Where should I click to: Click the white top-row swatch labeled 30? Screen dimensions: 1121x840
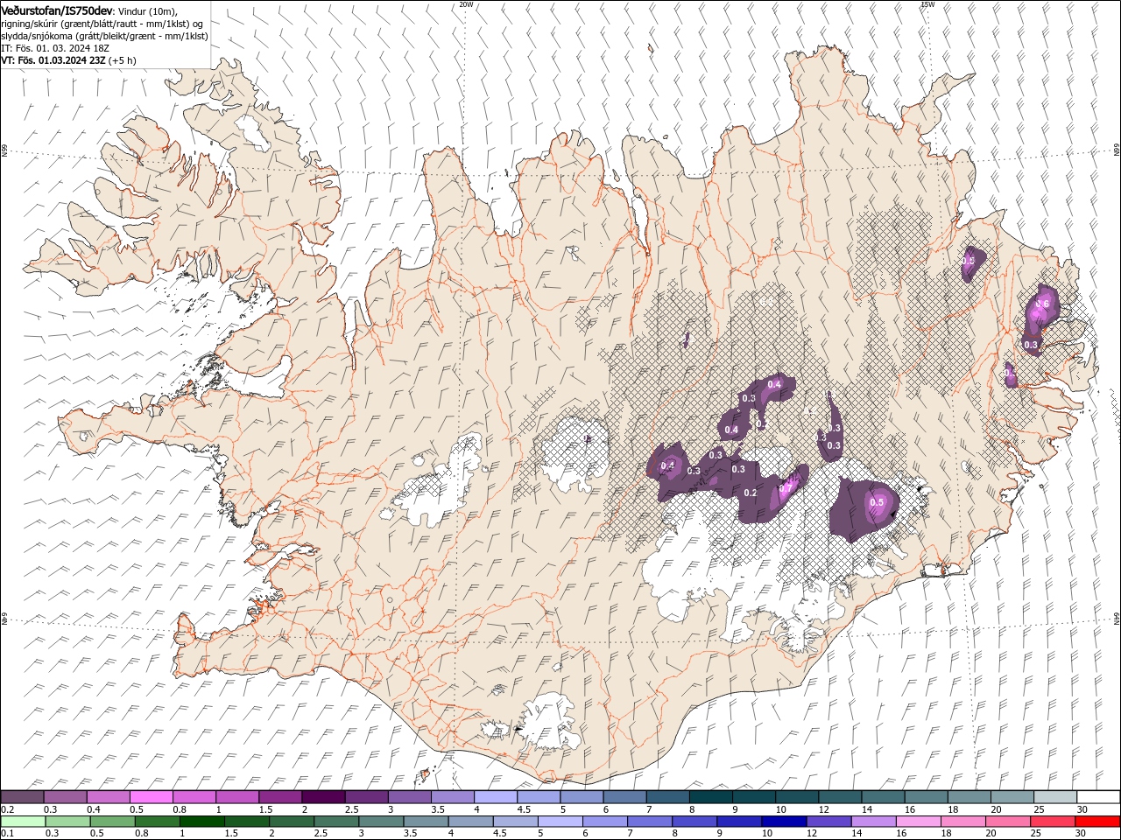[1099, 797]
